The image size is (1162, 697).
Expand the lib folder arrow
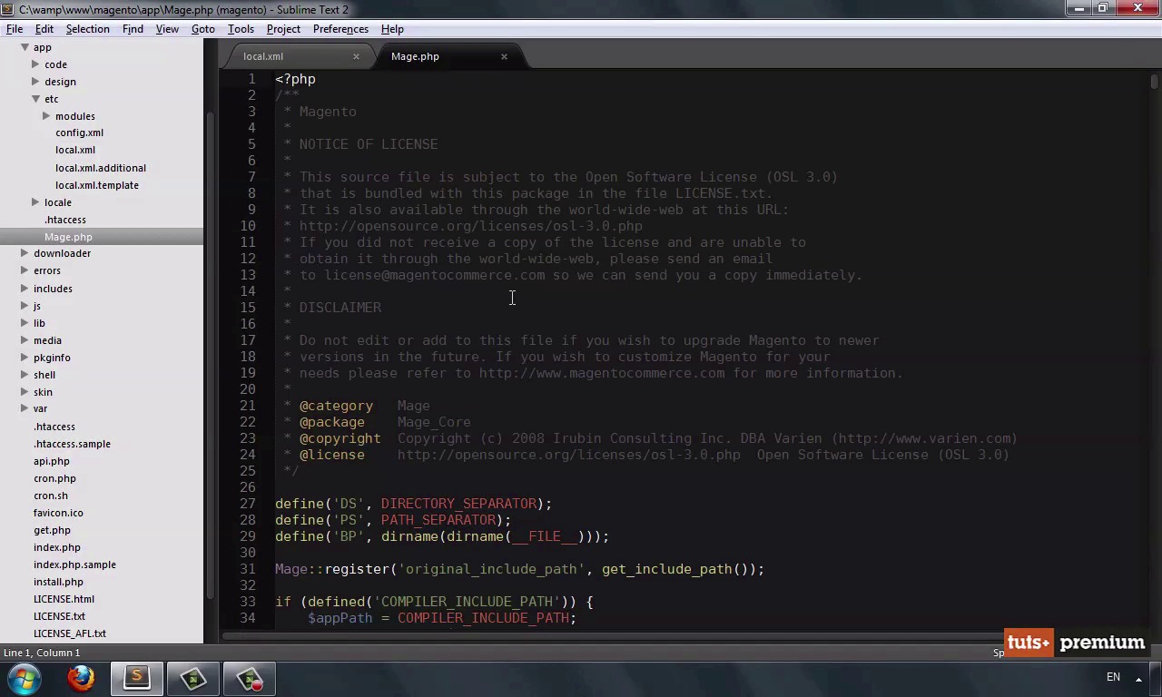pos(25,323)
